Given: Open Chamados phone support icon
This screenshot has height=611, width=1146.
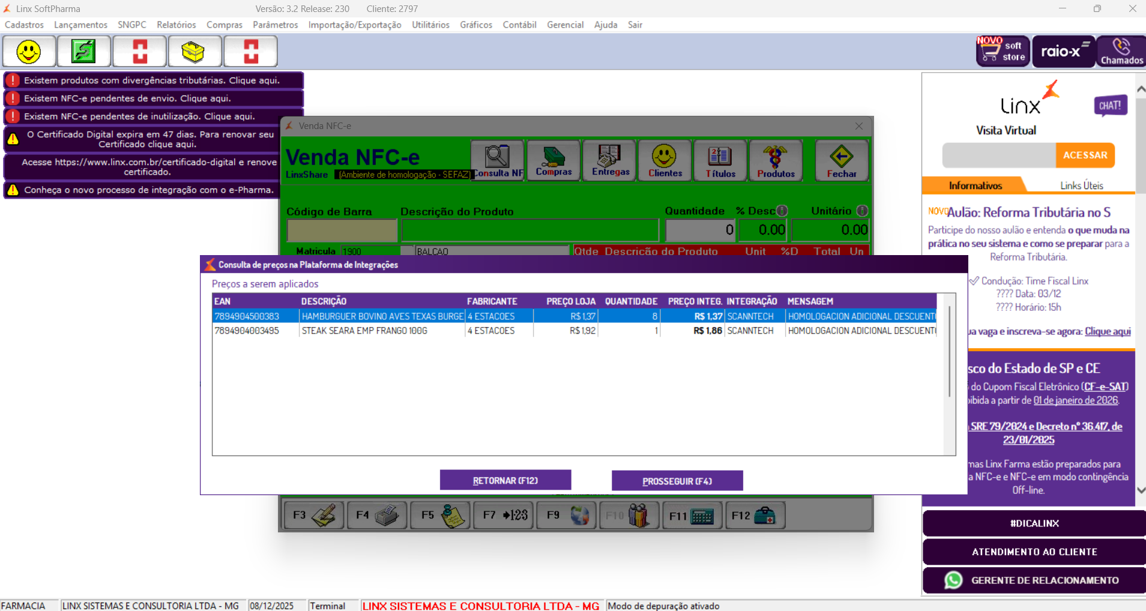Looking at the screenshot, I should (x=1121, y=52).
